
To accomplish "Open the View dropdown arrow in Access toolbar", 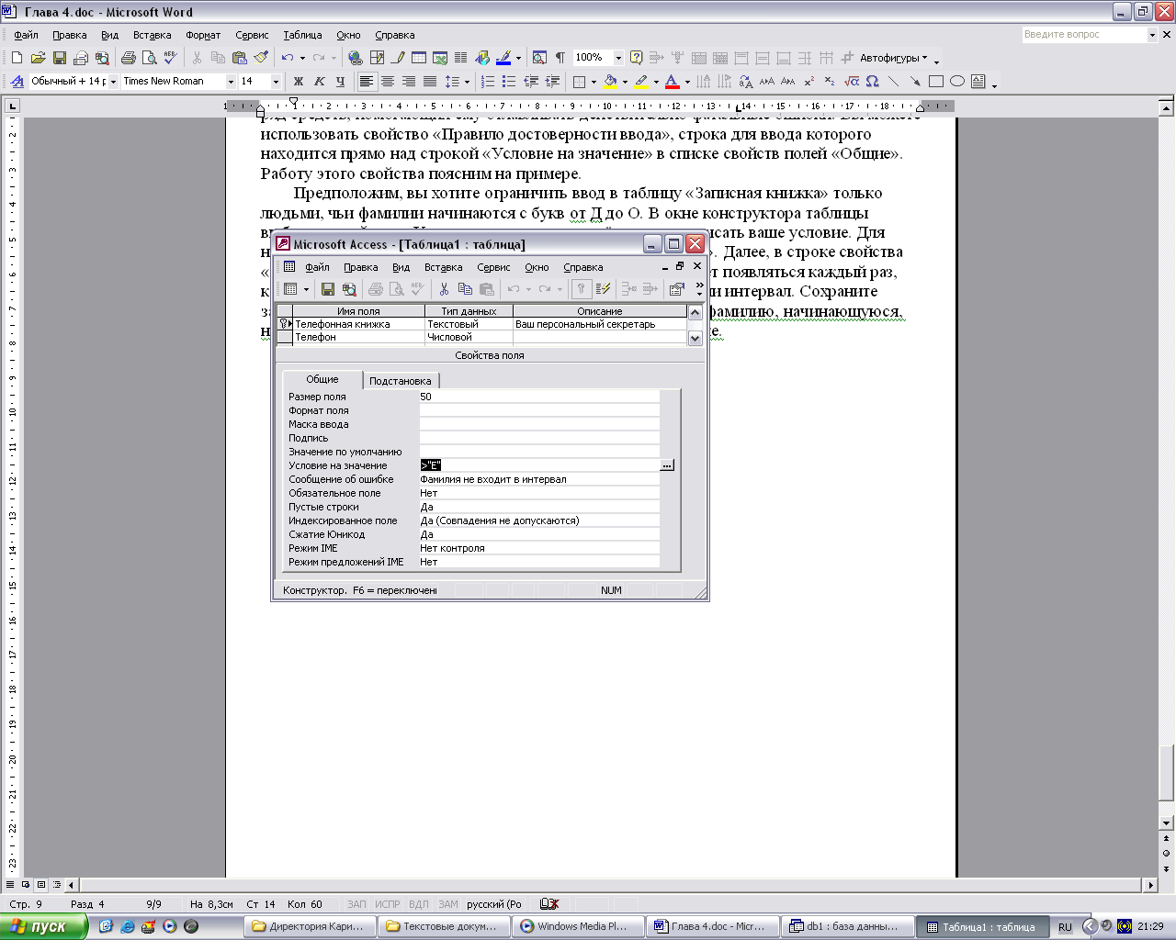I will click(x=306, y=289).
